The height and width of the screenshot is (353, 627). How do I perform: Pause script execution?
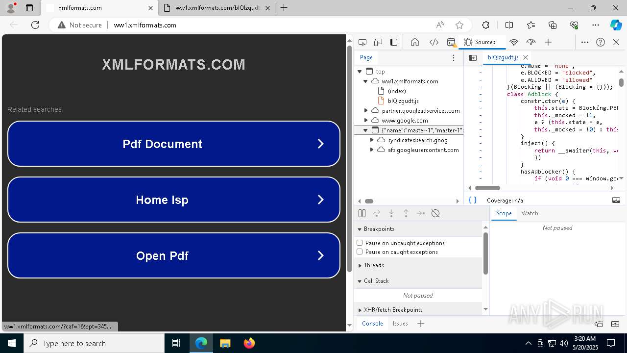coord(362,213)
